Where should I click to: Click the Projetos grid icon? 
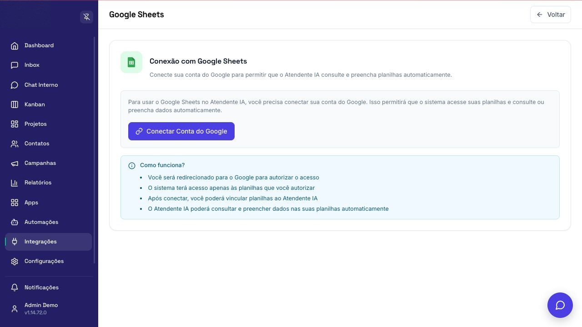(15, 124)
